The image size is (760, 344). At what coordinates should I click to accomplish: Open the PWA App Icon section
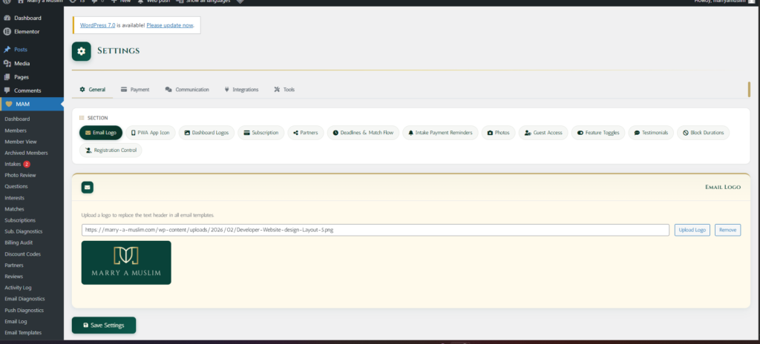point(150,133)
